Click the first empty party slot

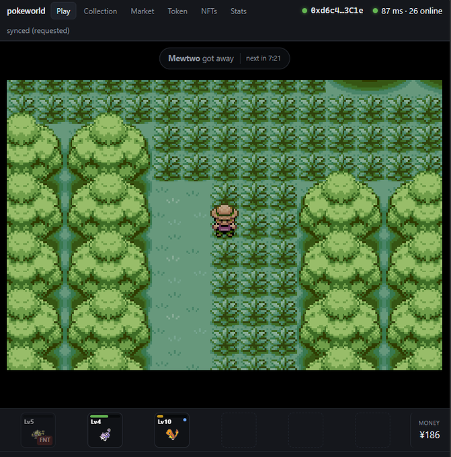pos(239,430)
